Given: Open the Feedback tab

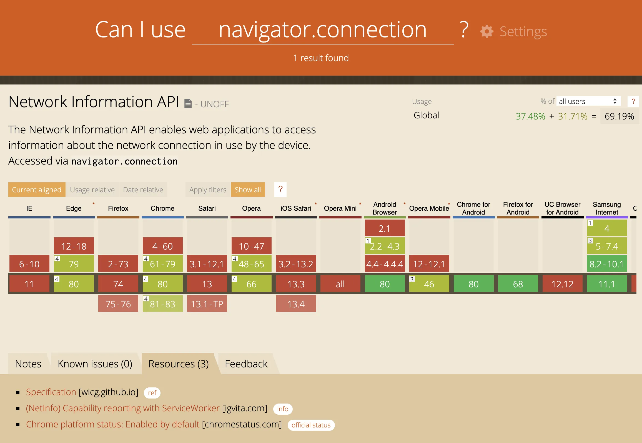Looking at the screenshot, I should [x=246, y=364].
